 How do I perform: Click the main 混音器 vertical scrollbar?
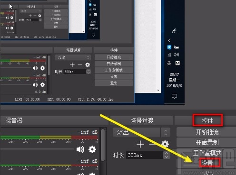tap(103, 145)
